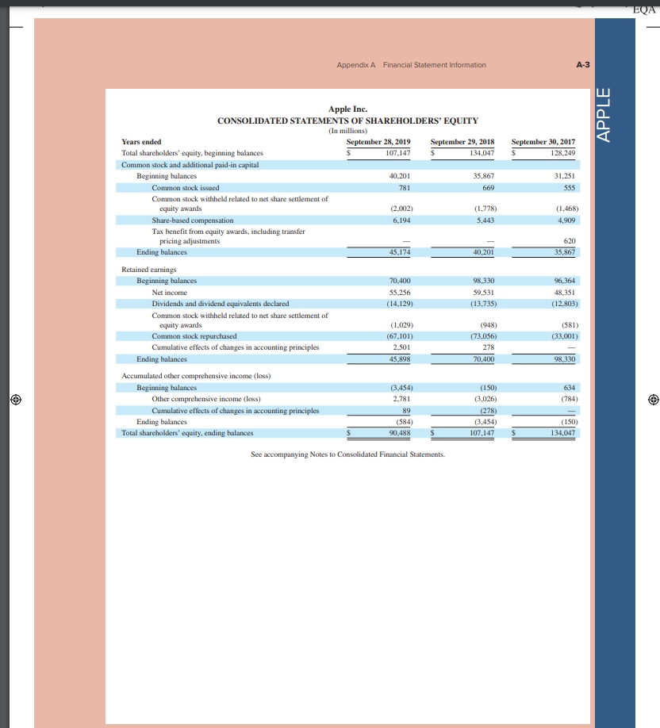Image resolution: width=660 pixels, height=728 pixels.
Task: Click the Net income row
Action: [x=171, y=292]
